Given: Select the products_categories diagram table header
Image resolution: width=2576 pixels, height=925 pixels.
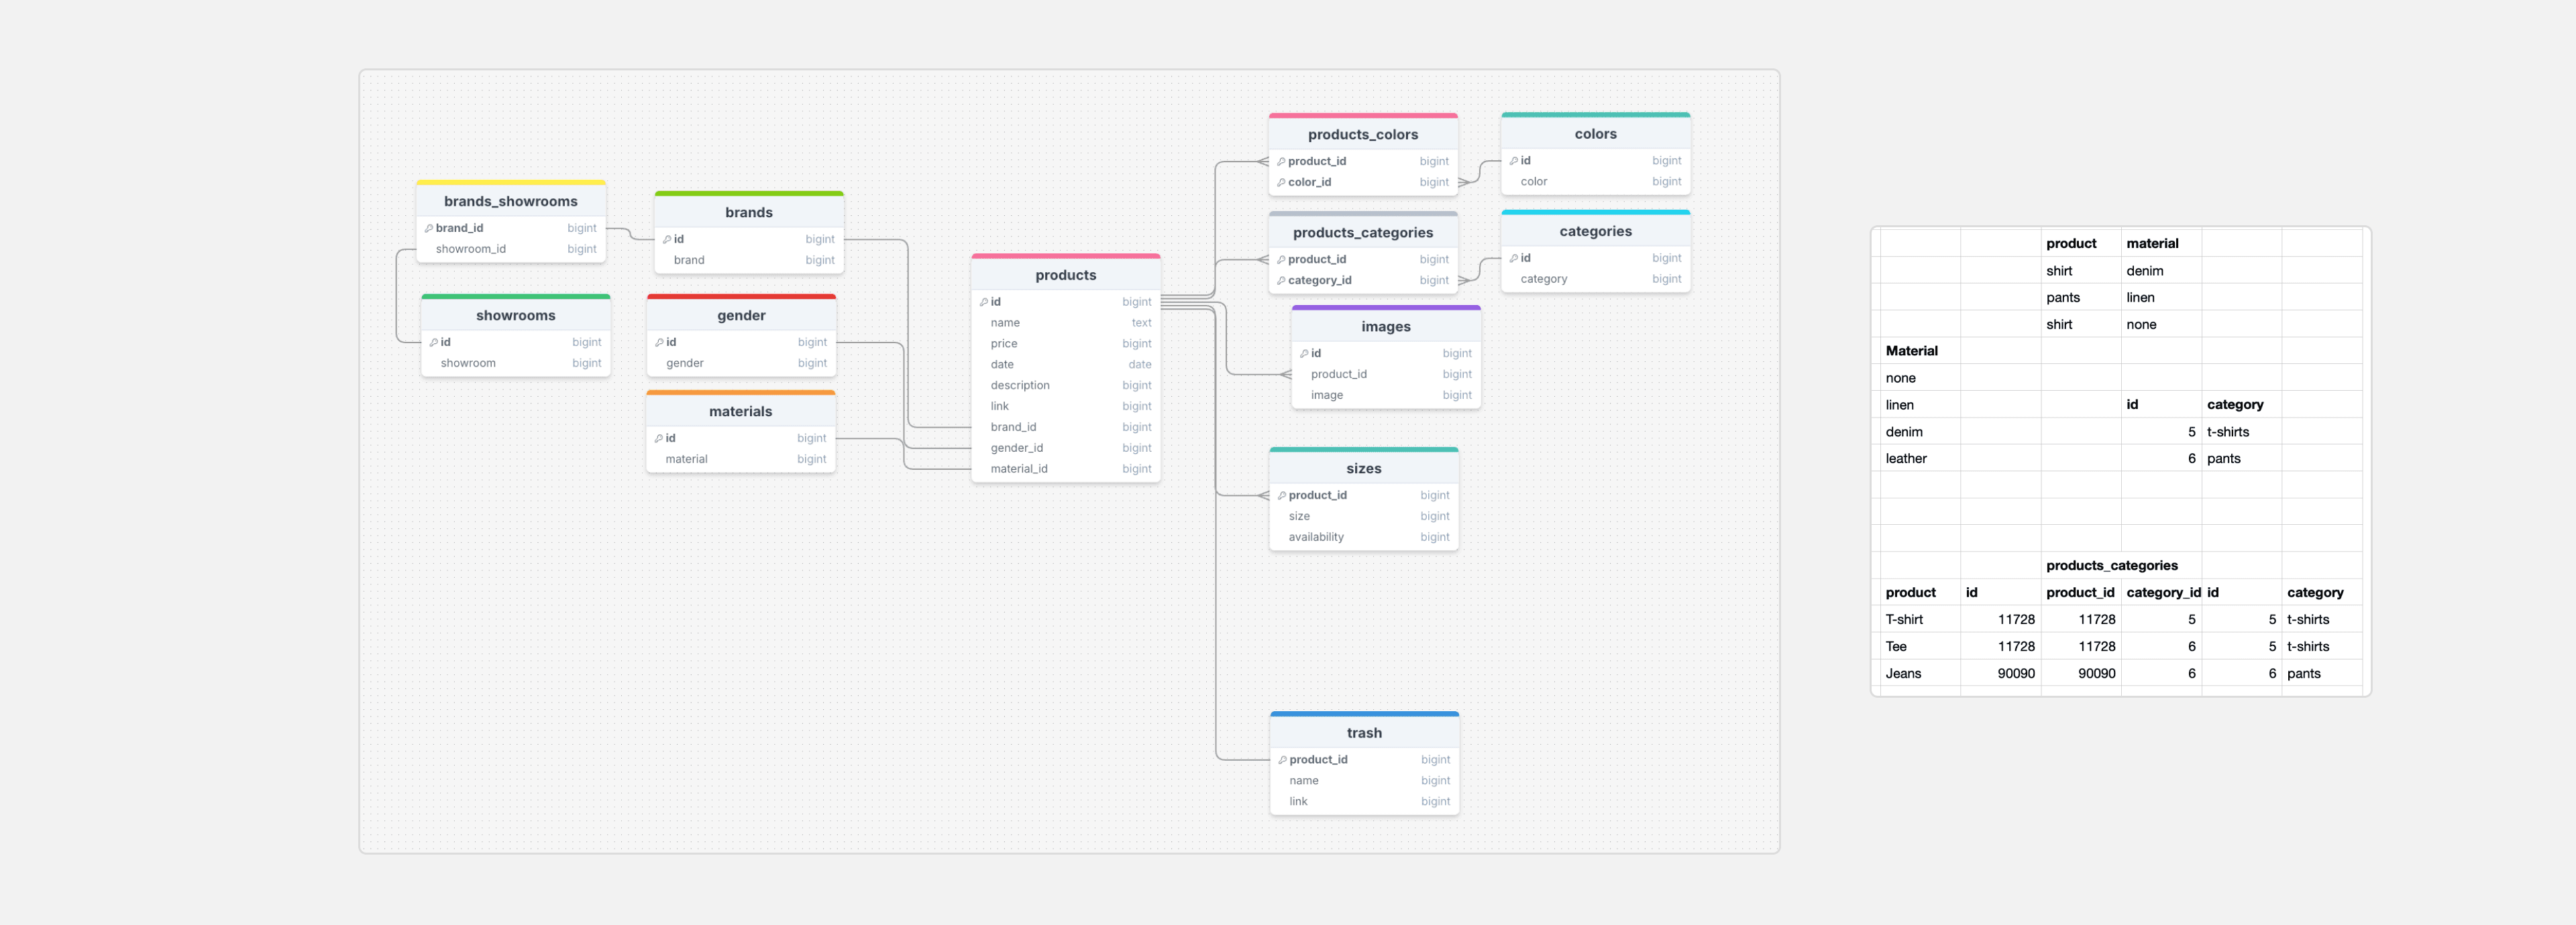Looking at the screenshot, I should 1363,233.
